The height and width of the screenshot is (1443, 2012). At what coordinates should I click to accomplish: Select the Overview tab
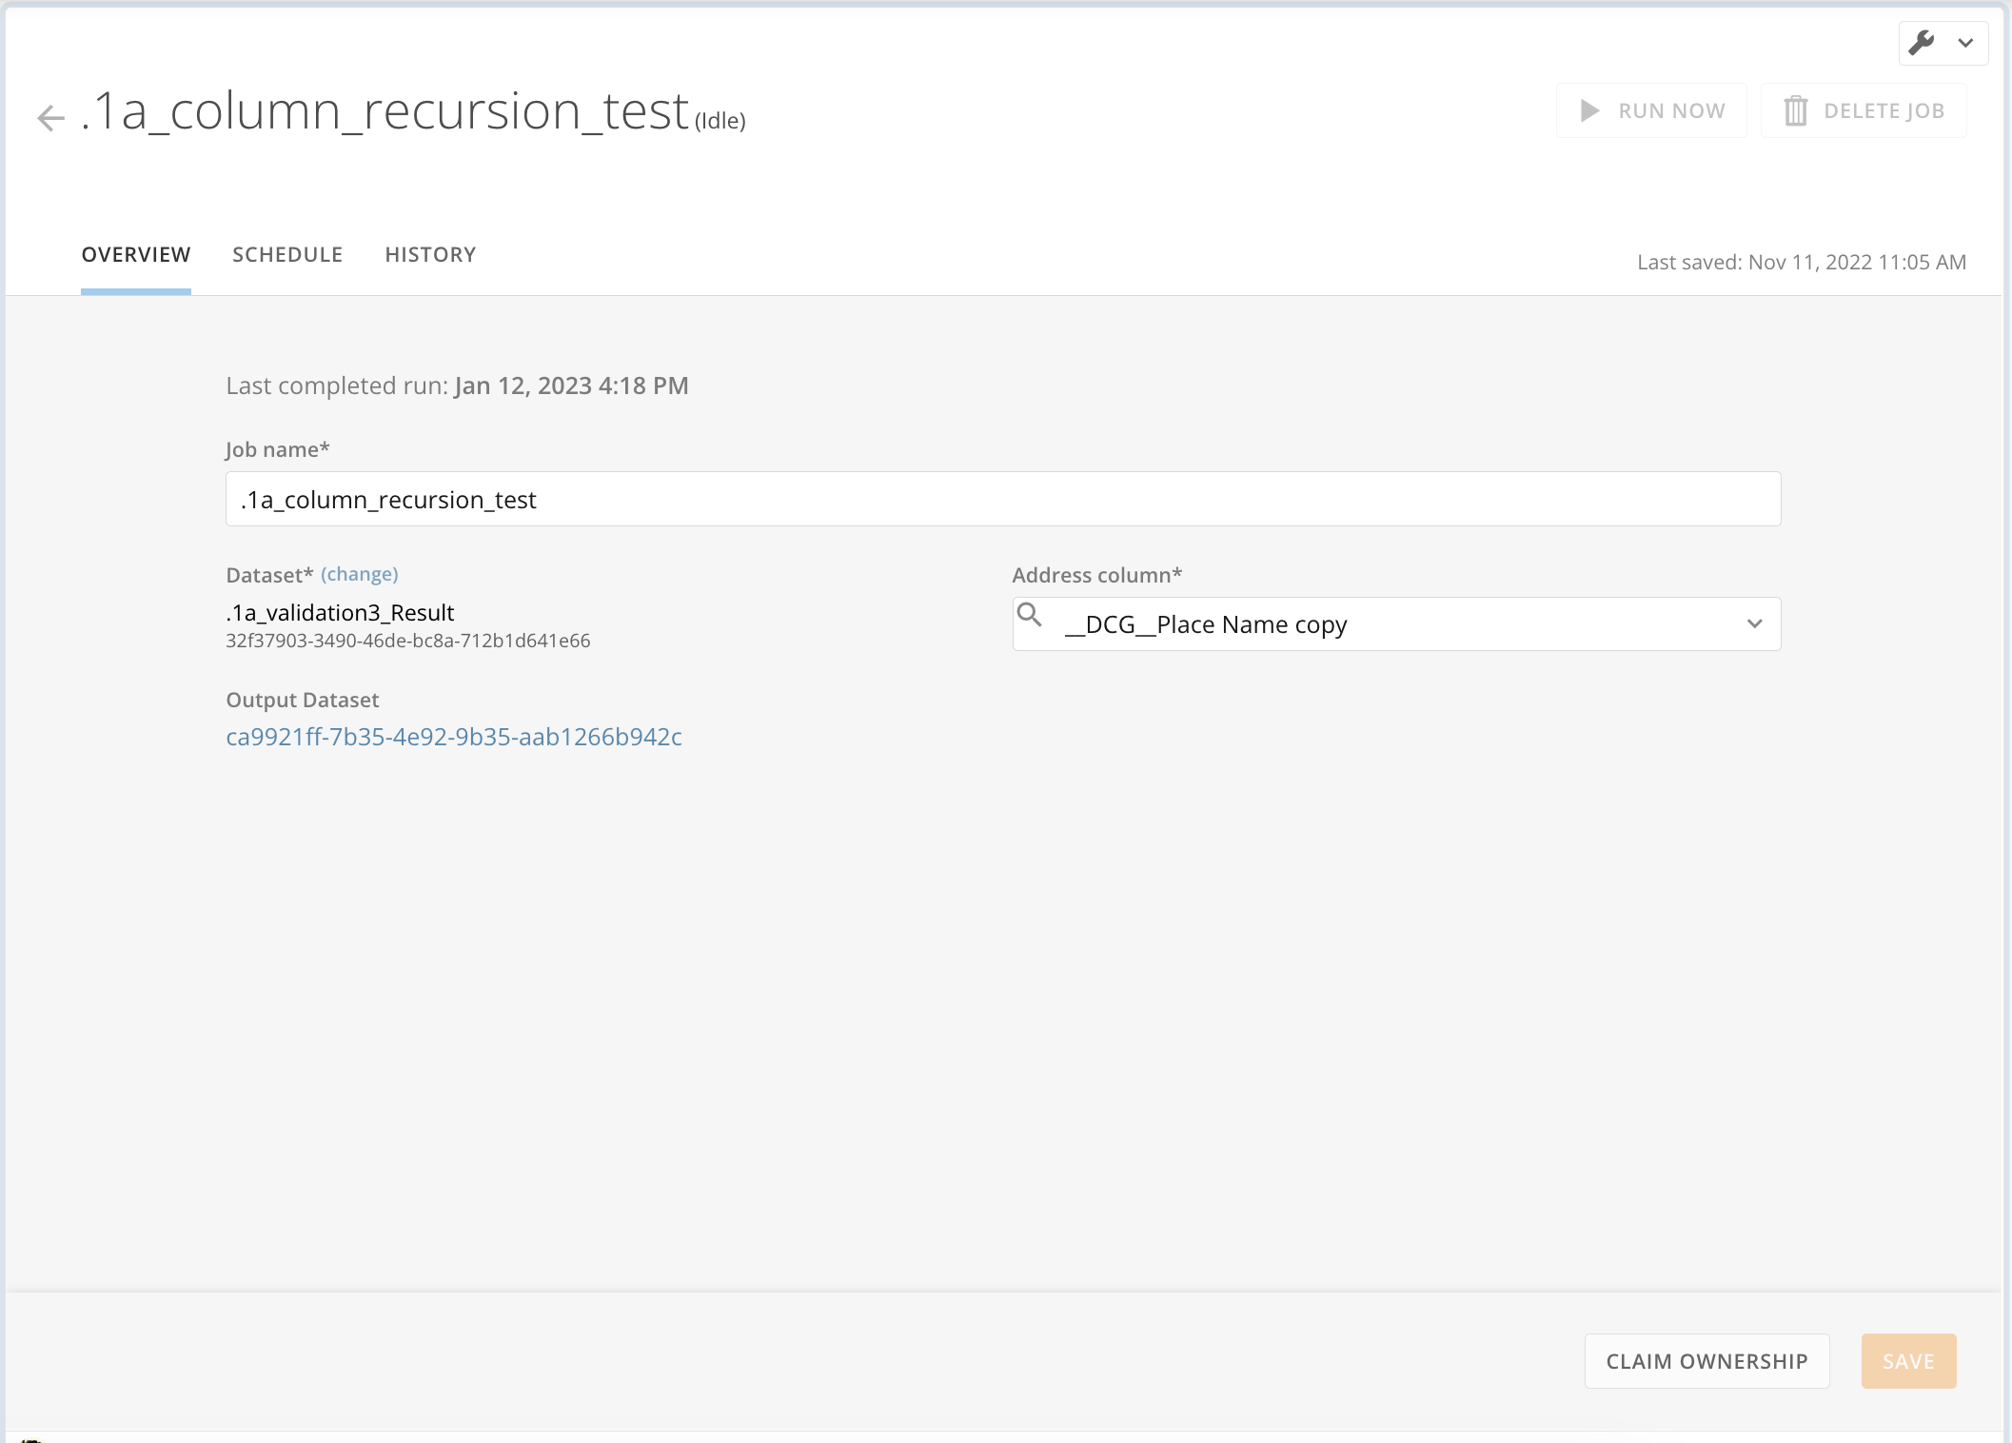[135, 254]
